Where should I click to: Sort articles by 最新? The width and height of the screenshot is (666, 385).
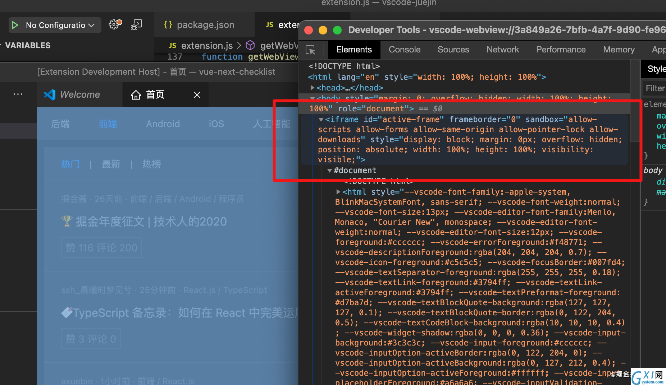(x=111, y=164)
